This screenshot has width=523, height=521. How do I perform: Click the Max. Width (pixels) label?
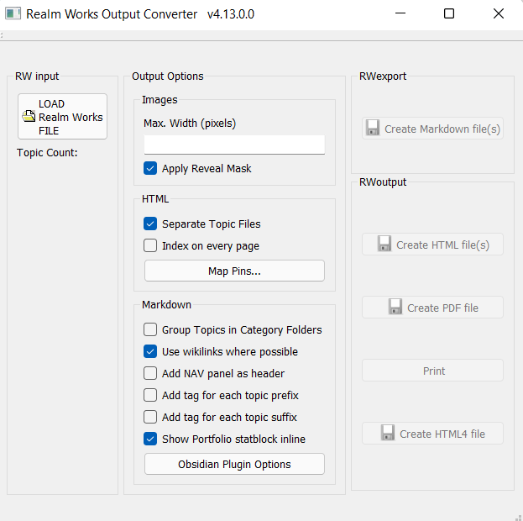[190, 124]
